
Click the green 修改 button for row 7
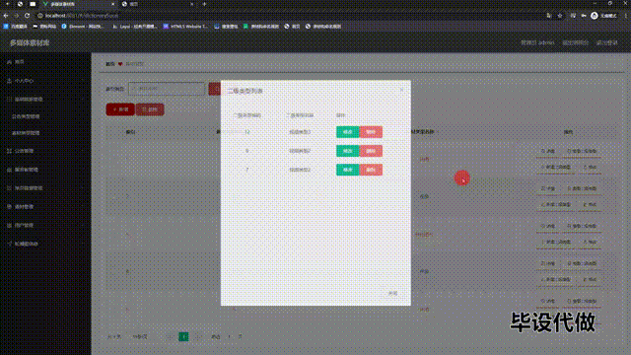pyautogui.click(x=347, y=170)
